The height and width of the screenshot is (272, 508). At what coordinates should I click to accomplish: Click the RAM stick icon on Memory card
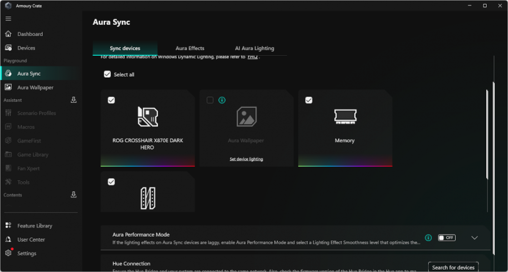point(345,117)
